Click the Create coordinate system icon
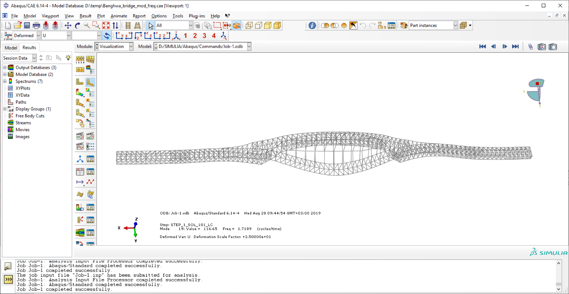The image size is (569, 294). coord(80,159)
